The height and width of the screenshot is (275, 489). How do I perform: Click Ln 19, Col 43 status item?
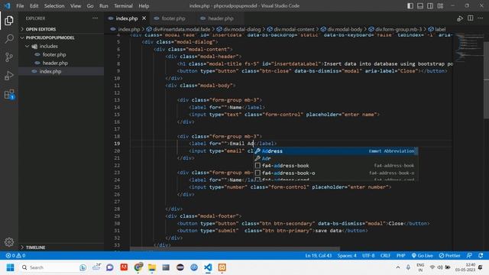(x=318, y=256)
